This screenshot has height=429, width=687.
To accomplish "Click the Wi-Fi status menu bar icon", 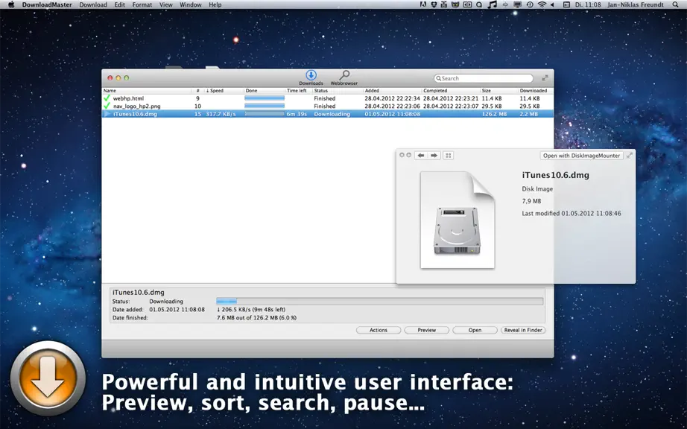I will pyautogui.click(x=542, y=4).
